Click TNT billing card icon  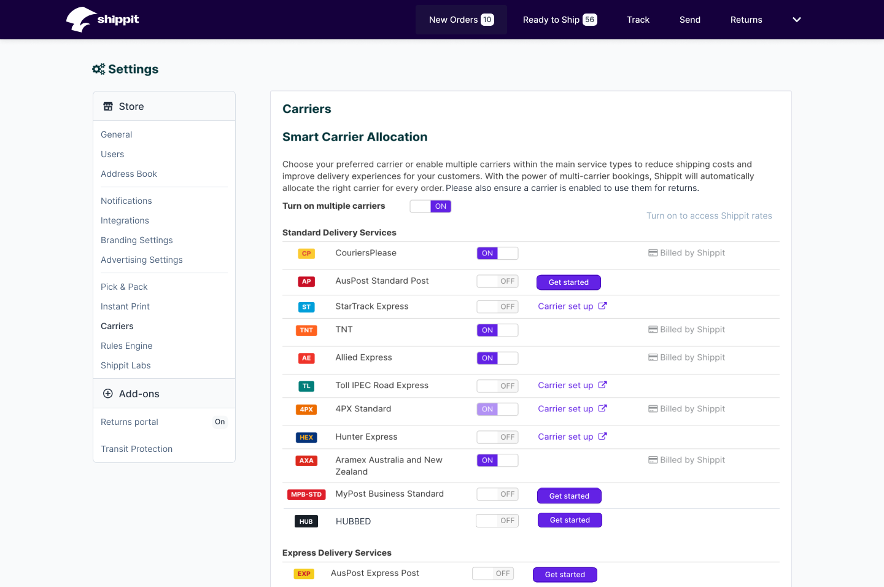(x=653, y=330)
